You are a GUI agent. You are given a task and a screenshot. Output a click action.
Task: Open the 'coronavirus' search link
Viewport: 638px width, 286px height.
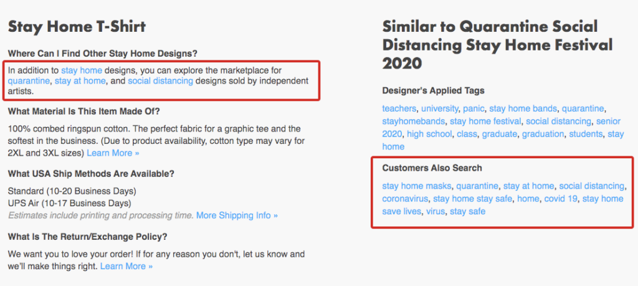[405, 199]
